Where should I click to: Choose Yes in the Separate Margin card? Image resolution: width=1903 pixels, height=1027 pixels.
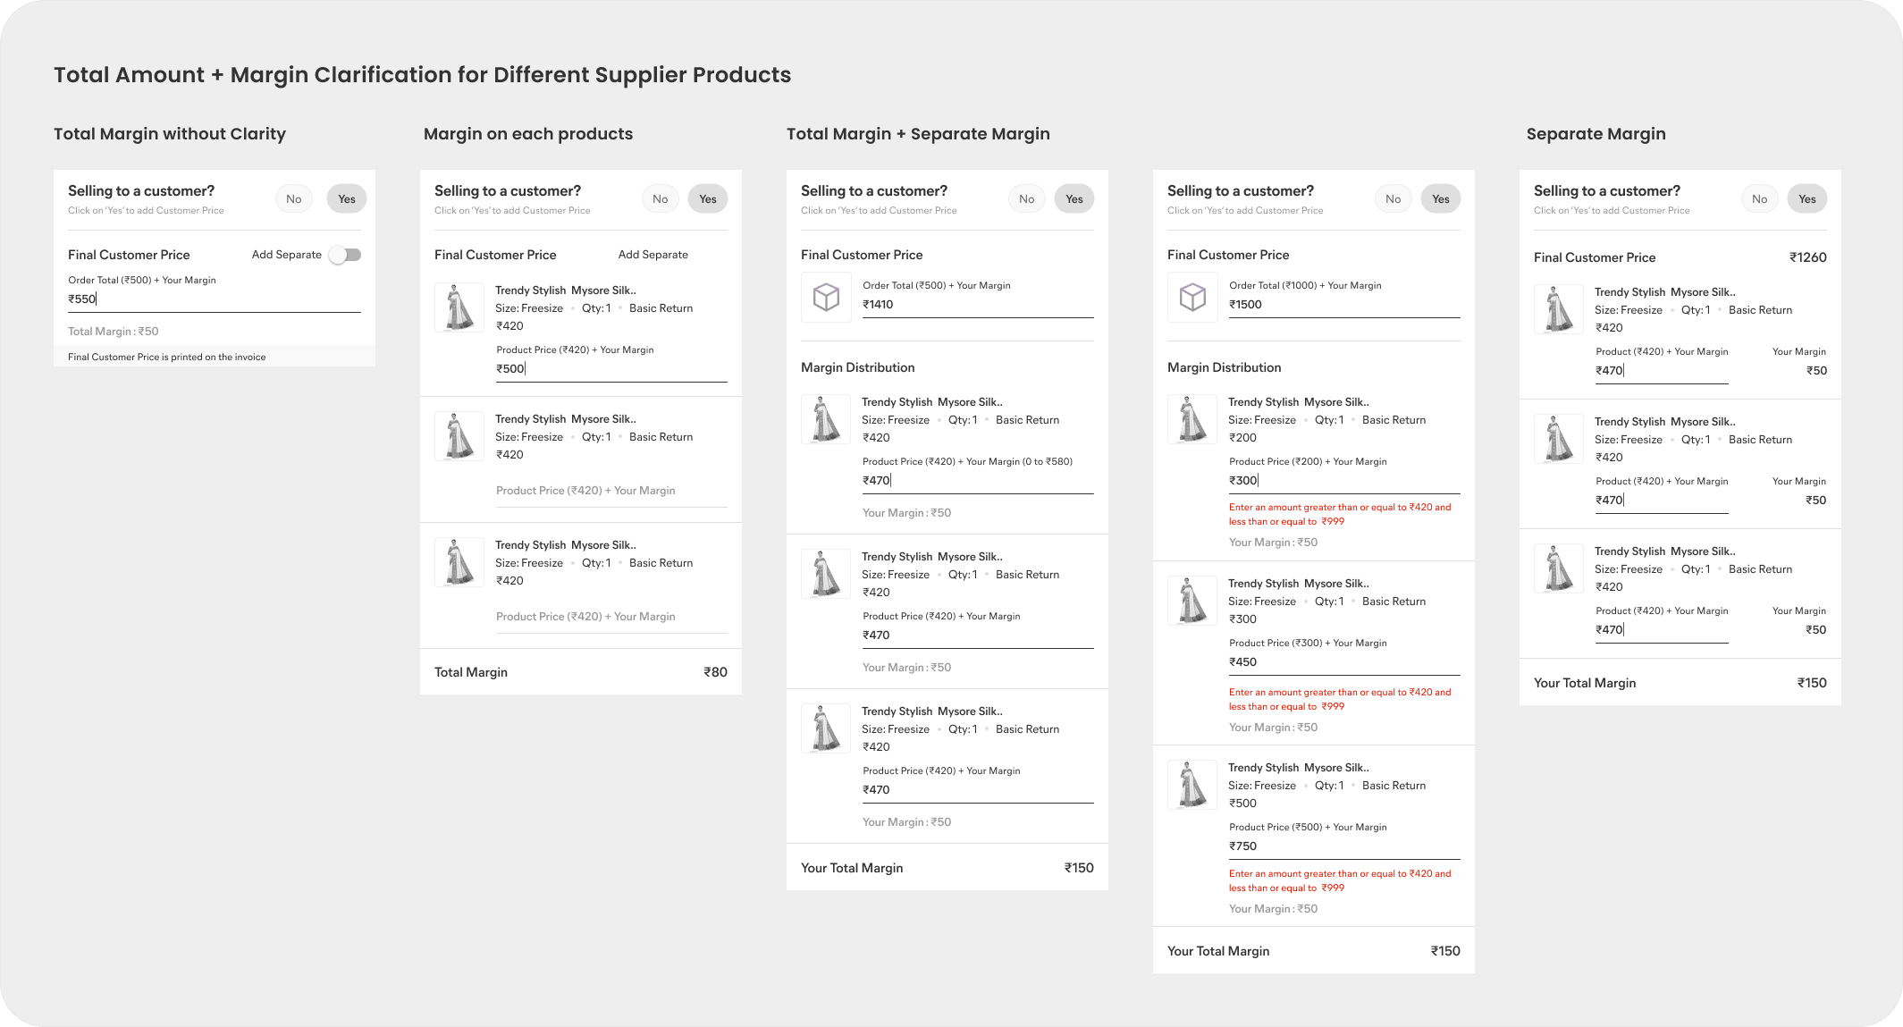pyautogui.click(x=1807, y=199)
